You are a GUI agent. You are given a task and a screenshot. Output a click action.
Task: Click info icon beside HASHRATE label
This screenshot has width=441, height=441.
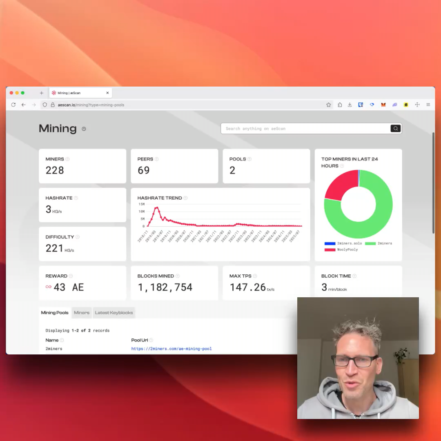(x=76, y=198)
